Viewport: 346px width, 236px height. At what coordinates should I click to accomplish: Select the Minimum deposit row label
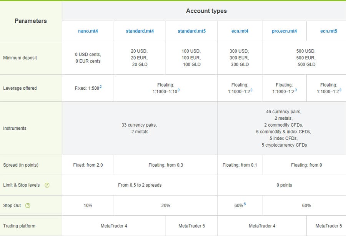(x=20, y=58)
